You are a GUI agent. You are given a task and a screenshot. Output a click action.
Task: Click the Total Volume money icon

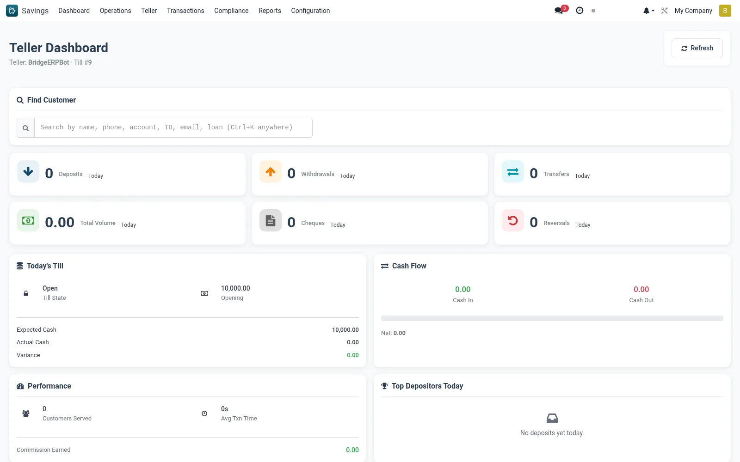click(28, 220)
